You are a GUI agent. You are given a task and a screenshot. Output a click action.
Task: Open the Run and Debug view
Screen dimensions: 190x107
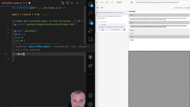click(x=90, y=30)
